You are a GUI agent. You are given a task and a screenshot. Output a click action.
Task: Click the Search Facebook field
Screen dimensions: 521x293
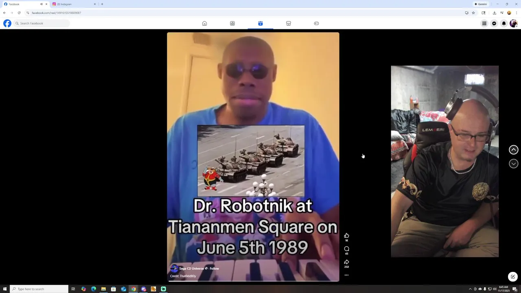(x=42, y=23)
